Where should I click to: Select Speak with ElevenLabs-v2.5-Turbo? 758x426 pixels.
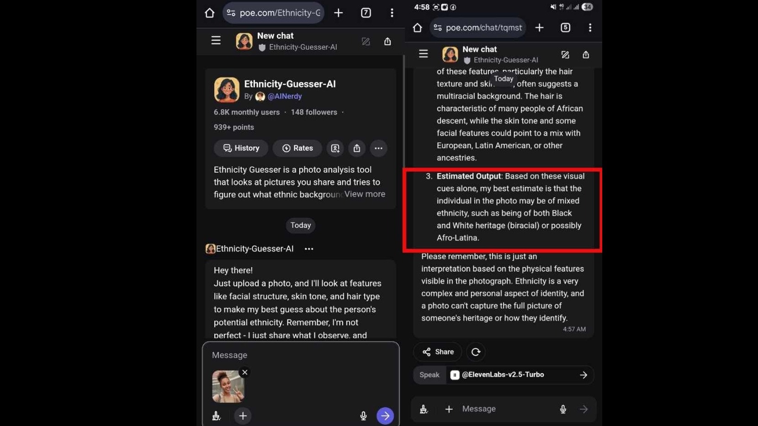pyautogui.click(x=504, y=375)
